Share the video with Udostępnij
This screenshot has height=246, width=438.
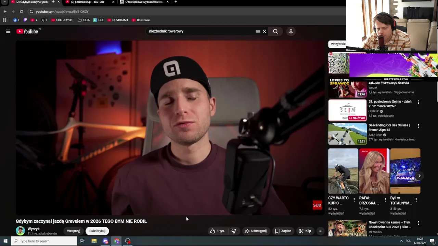(256, 231)
